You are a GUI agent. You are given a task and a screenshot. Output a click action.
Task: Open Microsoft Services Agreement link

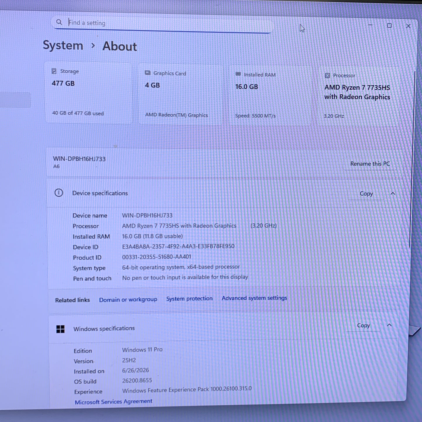114,402
